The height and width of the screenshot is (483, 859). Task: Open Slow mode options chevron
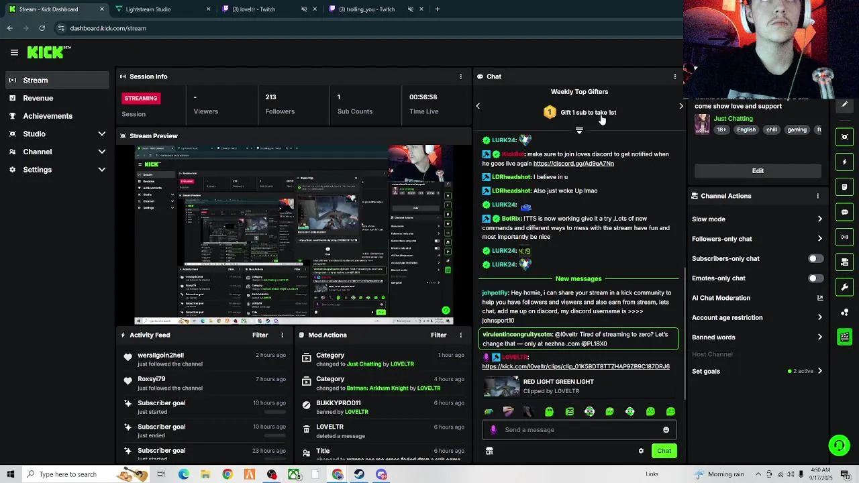click(819, 219)
